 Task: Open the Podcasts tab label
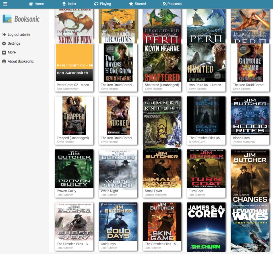(174, 4)
